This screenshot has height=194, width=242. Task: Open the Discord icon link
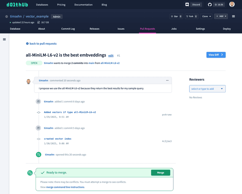[x=187, y=5]
